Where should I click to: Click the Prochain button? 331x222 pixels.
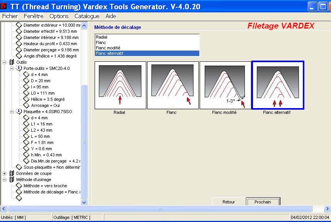[263, 202]
